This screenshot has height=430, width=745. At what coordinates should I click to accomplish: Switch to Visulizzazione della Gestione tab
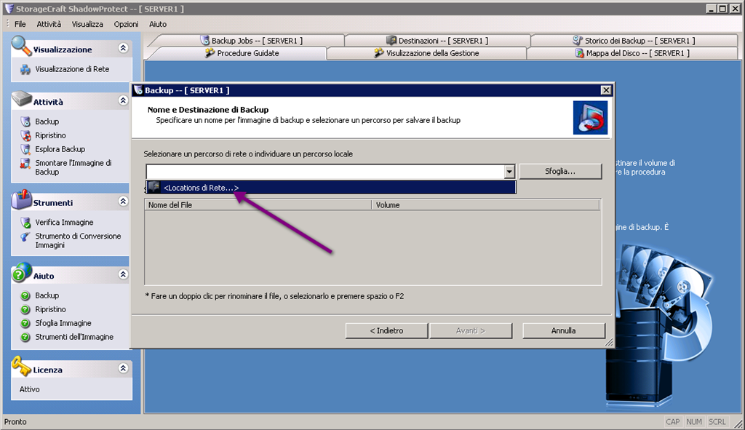point(426,53)
